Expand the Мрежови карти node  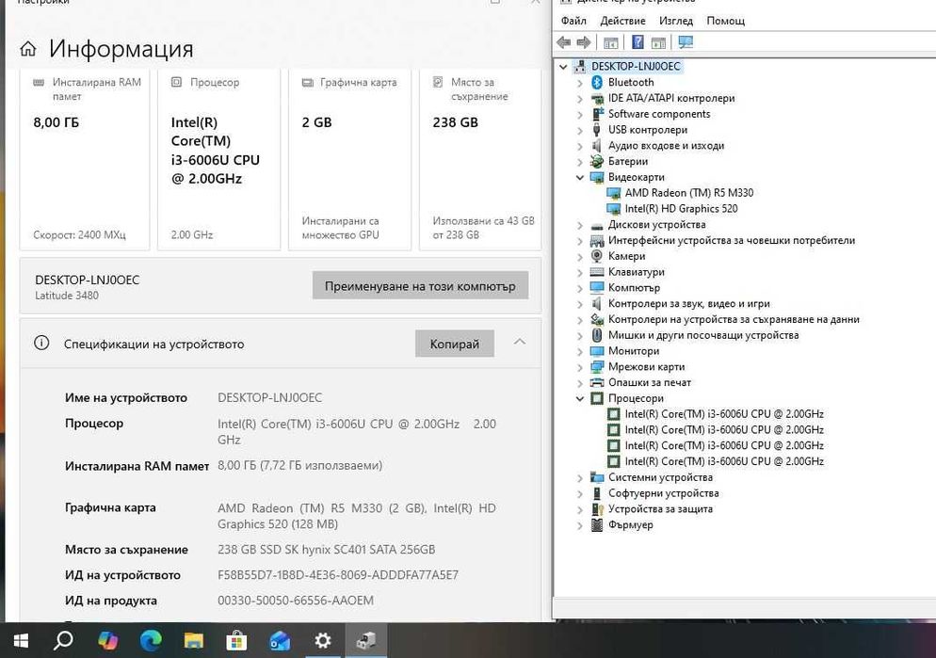coord(580,367)
